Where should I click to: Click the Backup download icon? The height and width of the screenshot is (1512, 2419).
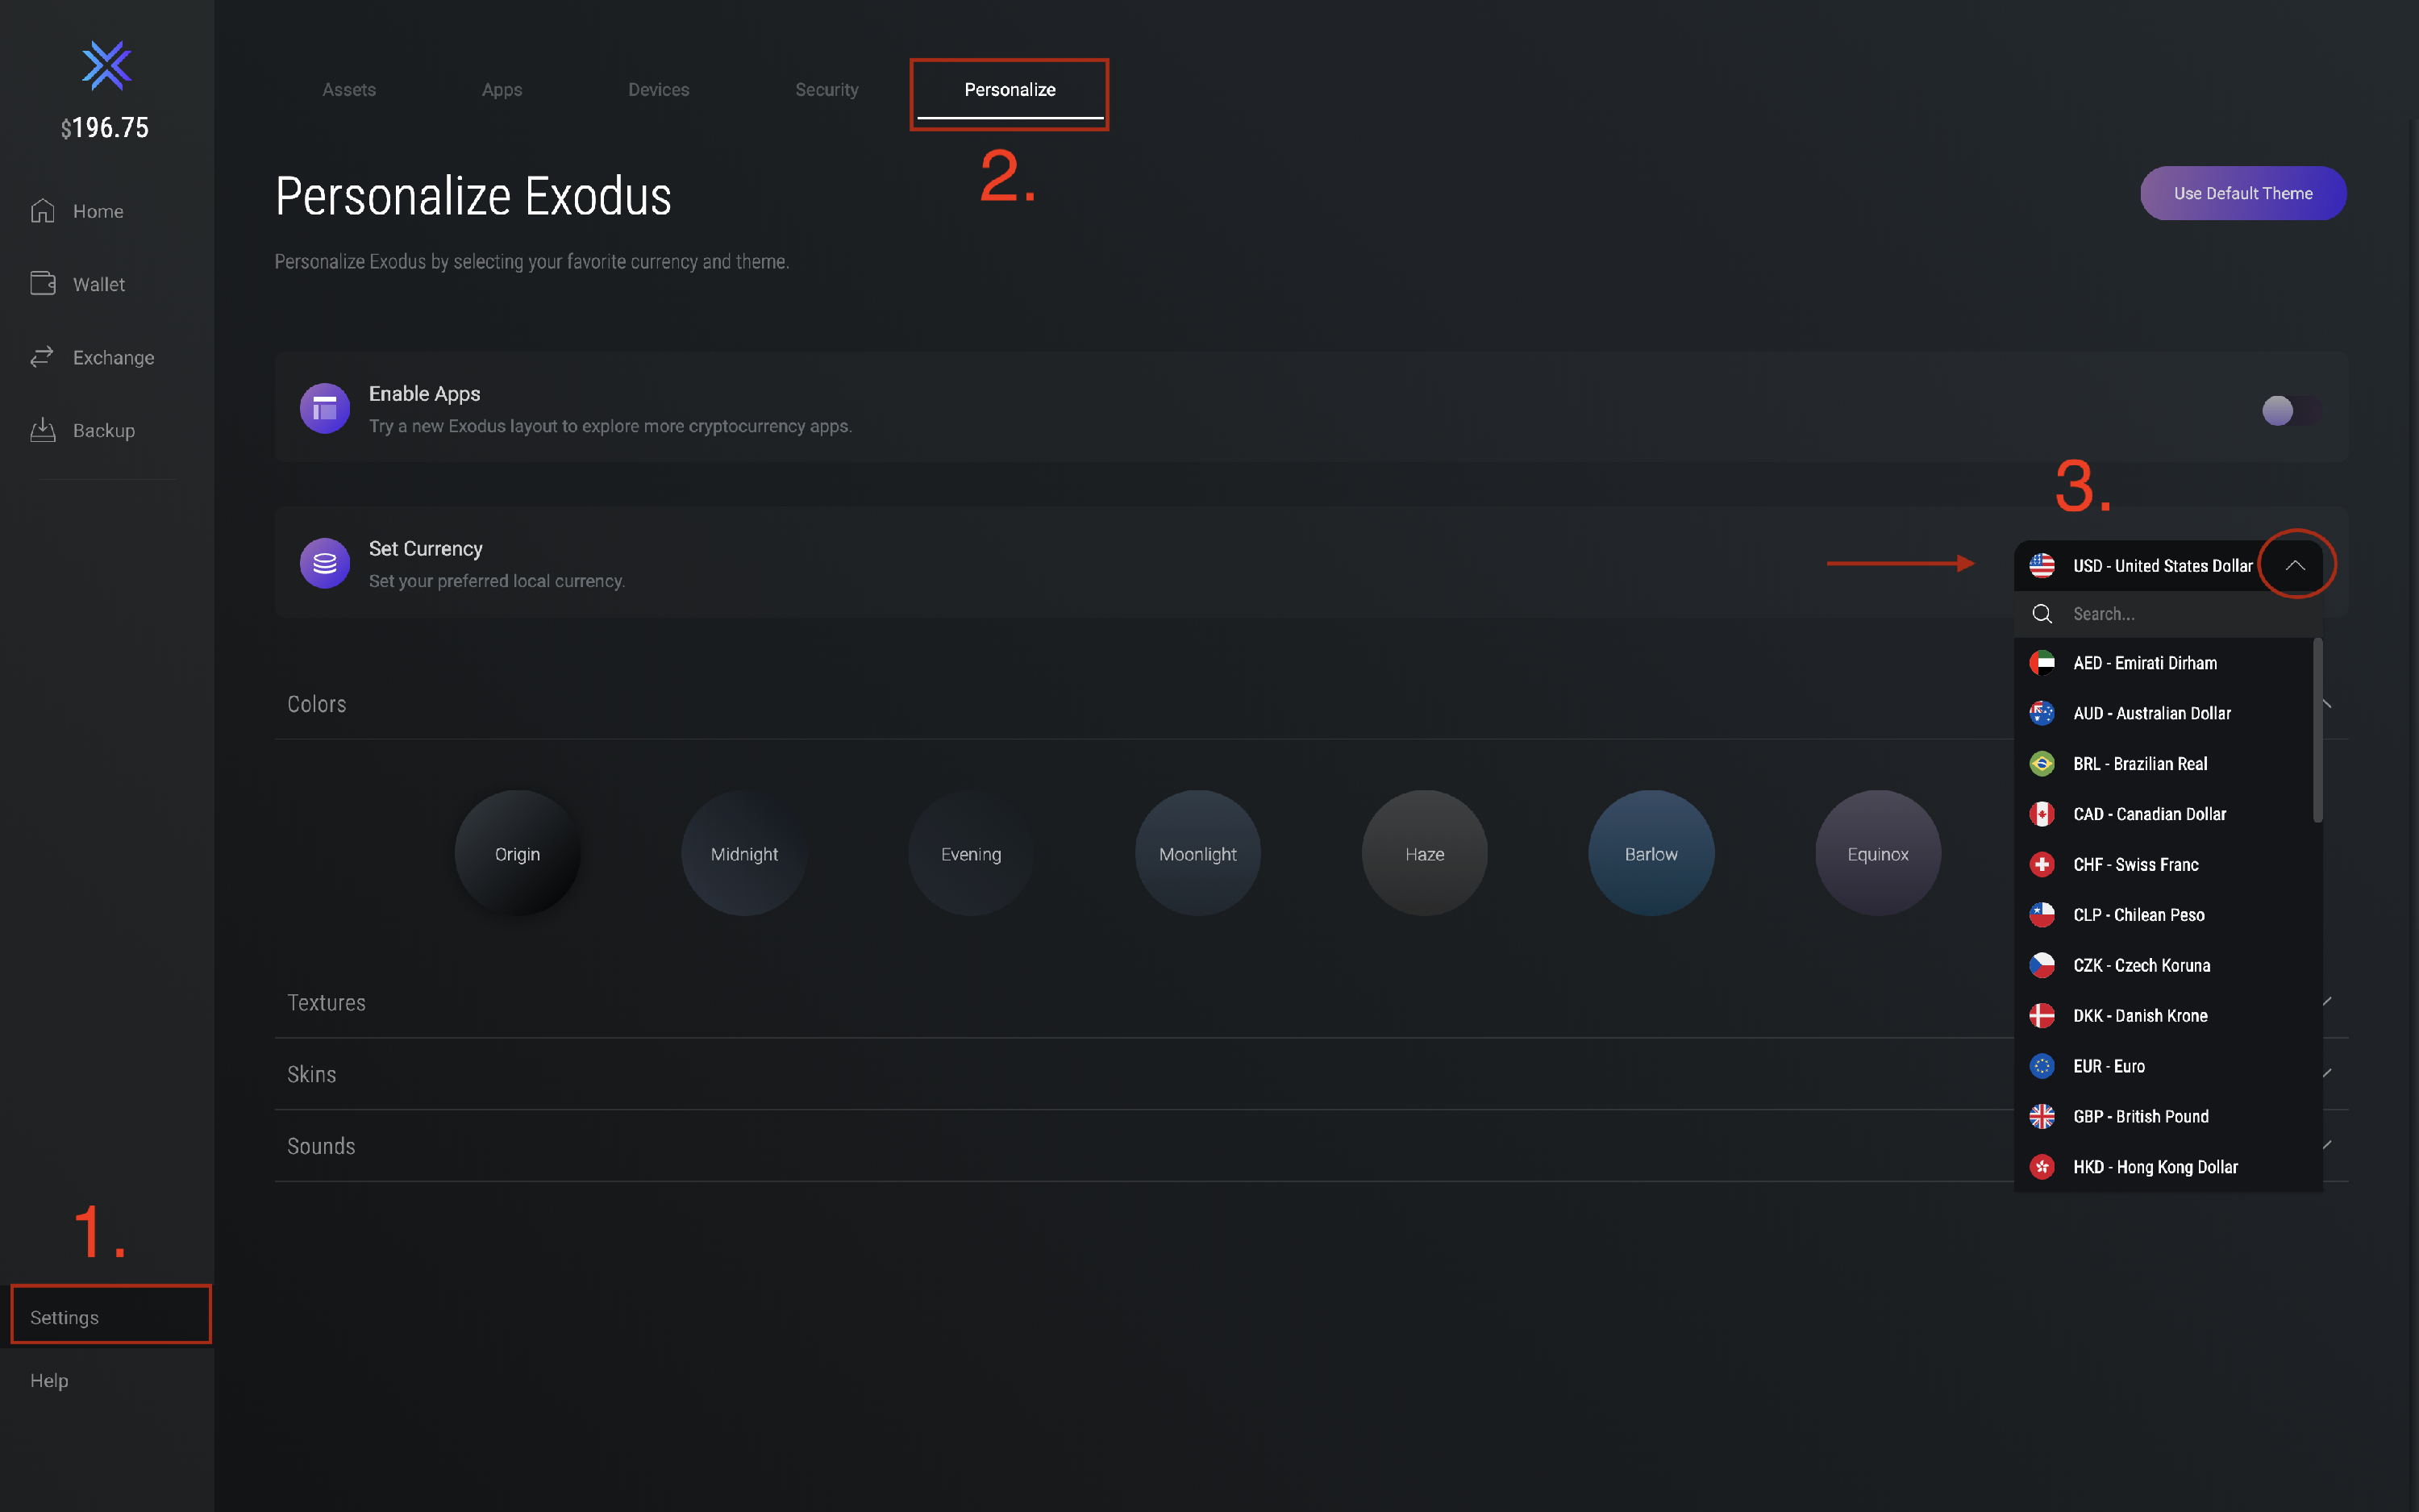point(43,430)
